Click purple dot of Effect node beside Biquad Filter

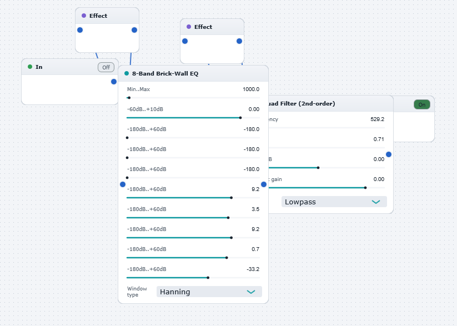point(189,27)
